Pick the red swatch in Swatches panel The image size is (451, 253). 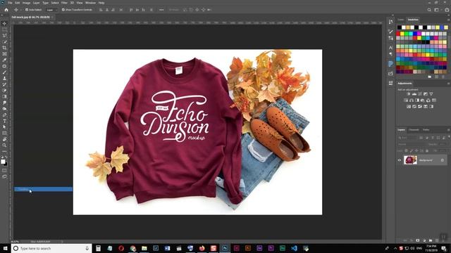(398, 34)
